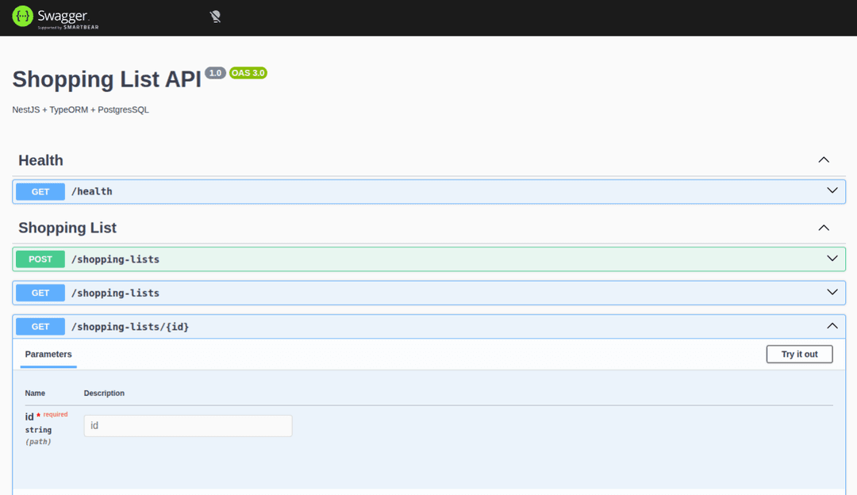Click inside the id parameter field
The width and height of the screenshot is (857, 495).
tap(187, 426)
